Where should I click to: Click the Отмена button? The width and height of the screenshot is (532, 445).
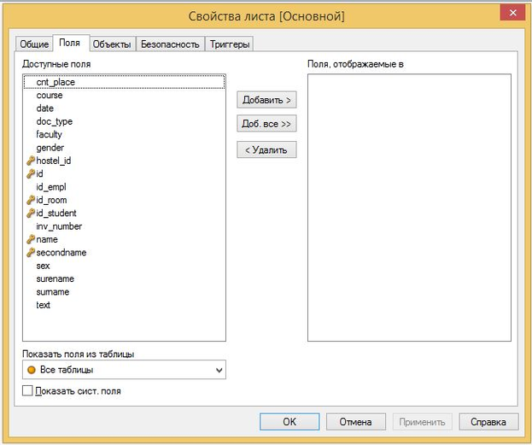coord(356,422)
